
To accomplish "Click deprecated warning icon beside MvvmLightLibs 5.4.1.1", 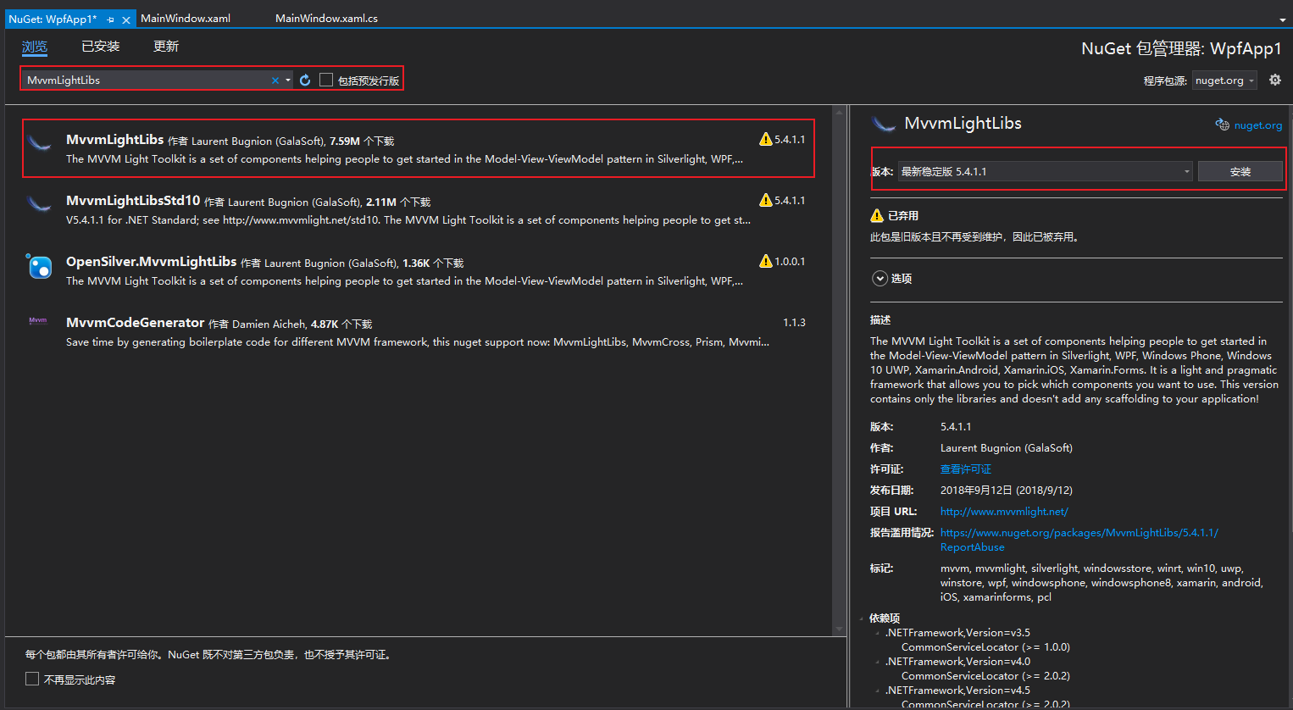I will (x=766, y=139).
